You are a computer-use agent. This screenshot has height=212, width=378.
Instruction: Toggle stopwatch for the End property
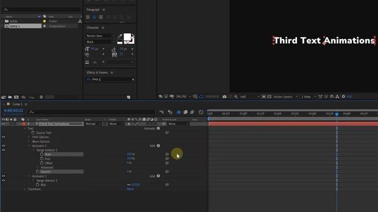[42, 158]
